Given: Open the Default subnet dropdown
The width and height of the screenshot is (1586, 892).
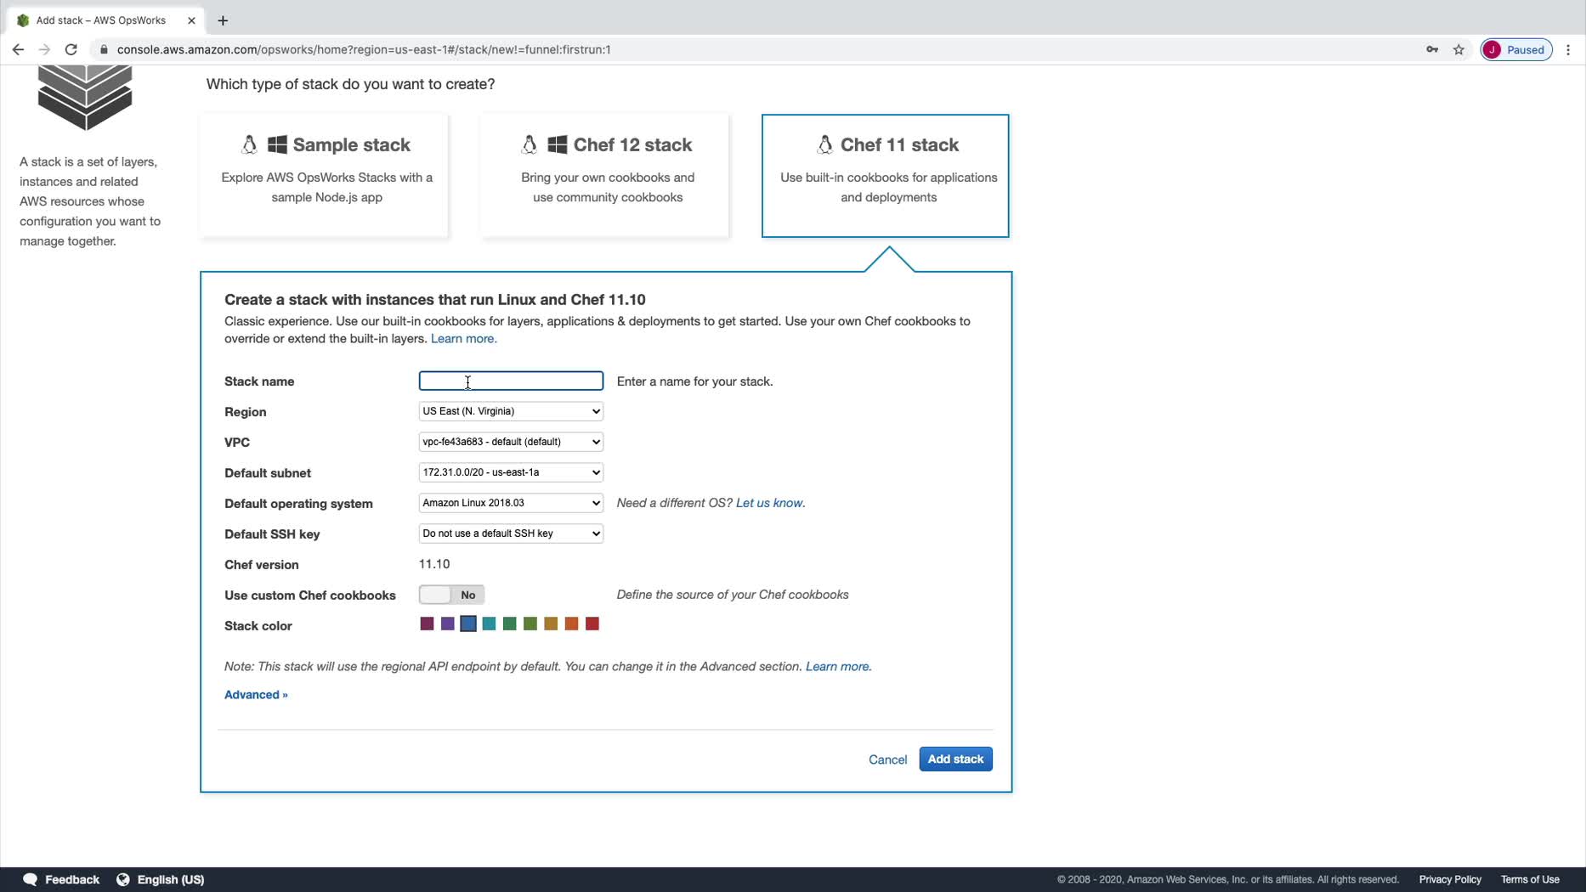Looking at the screenshot, I should pos(511,472).
